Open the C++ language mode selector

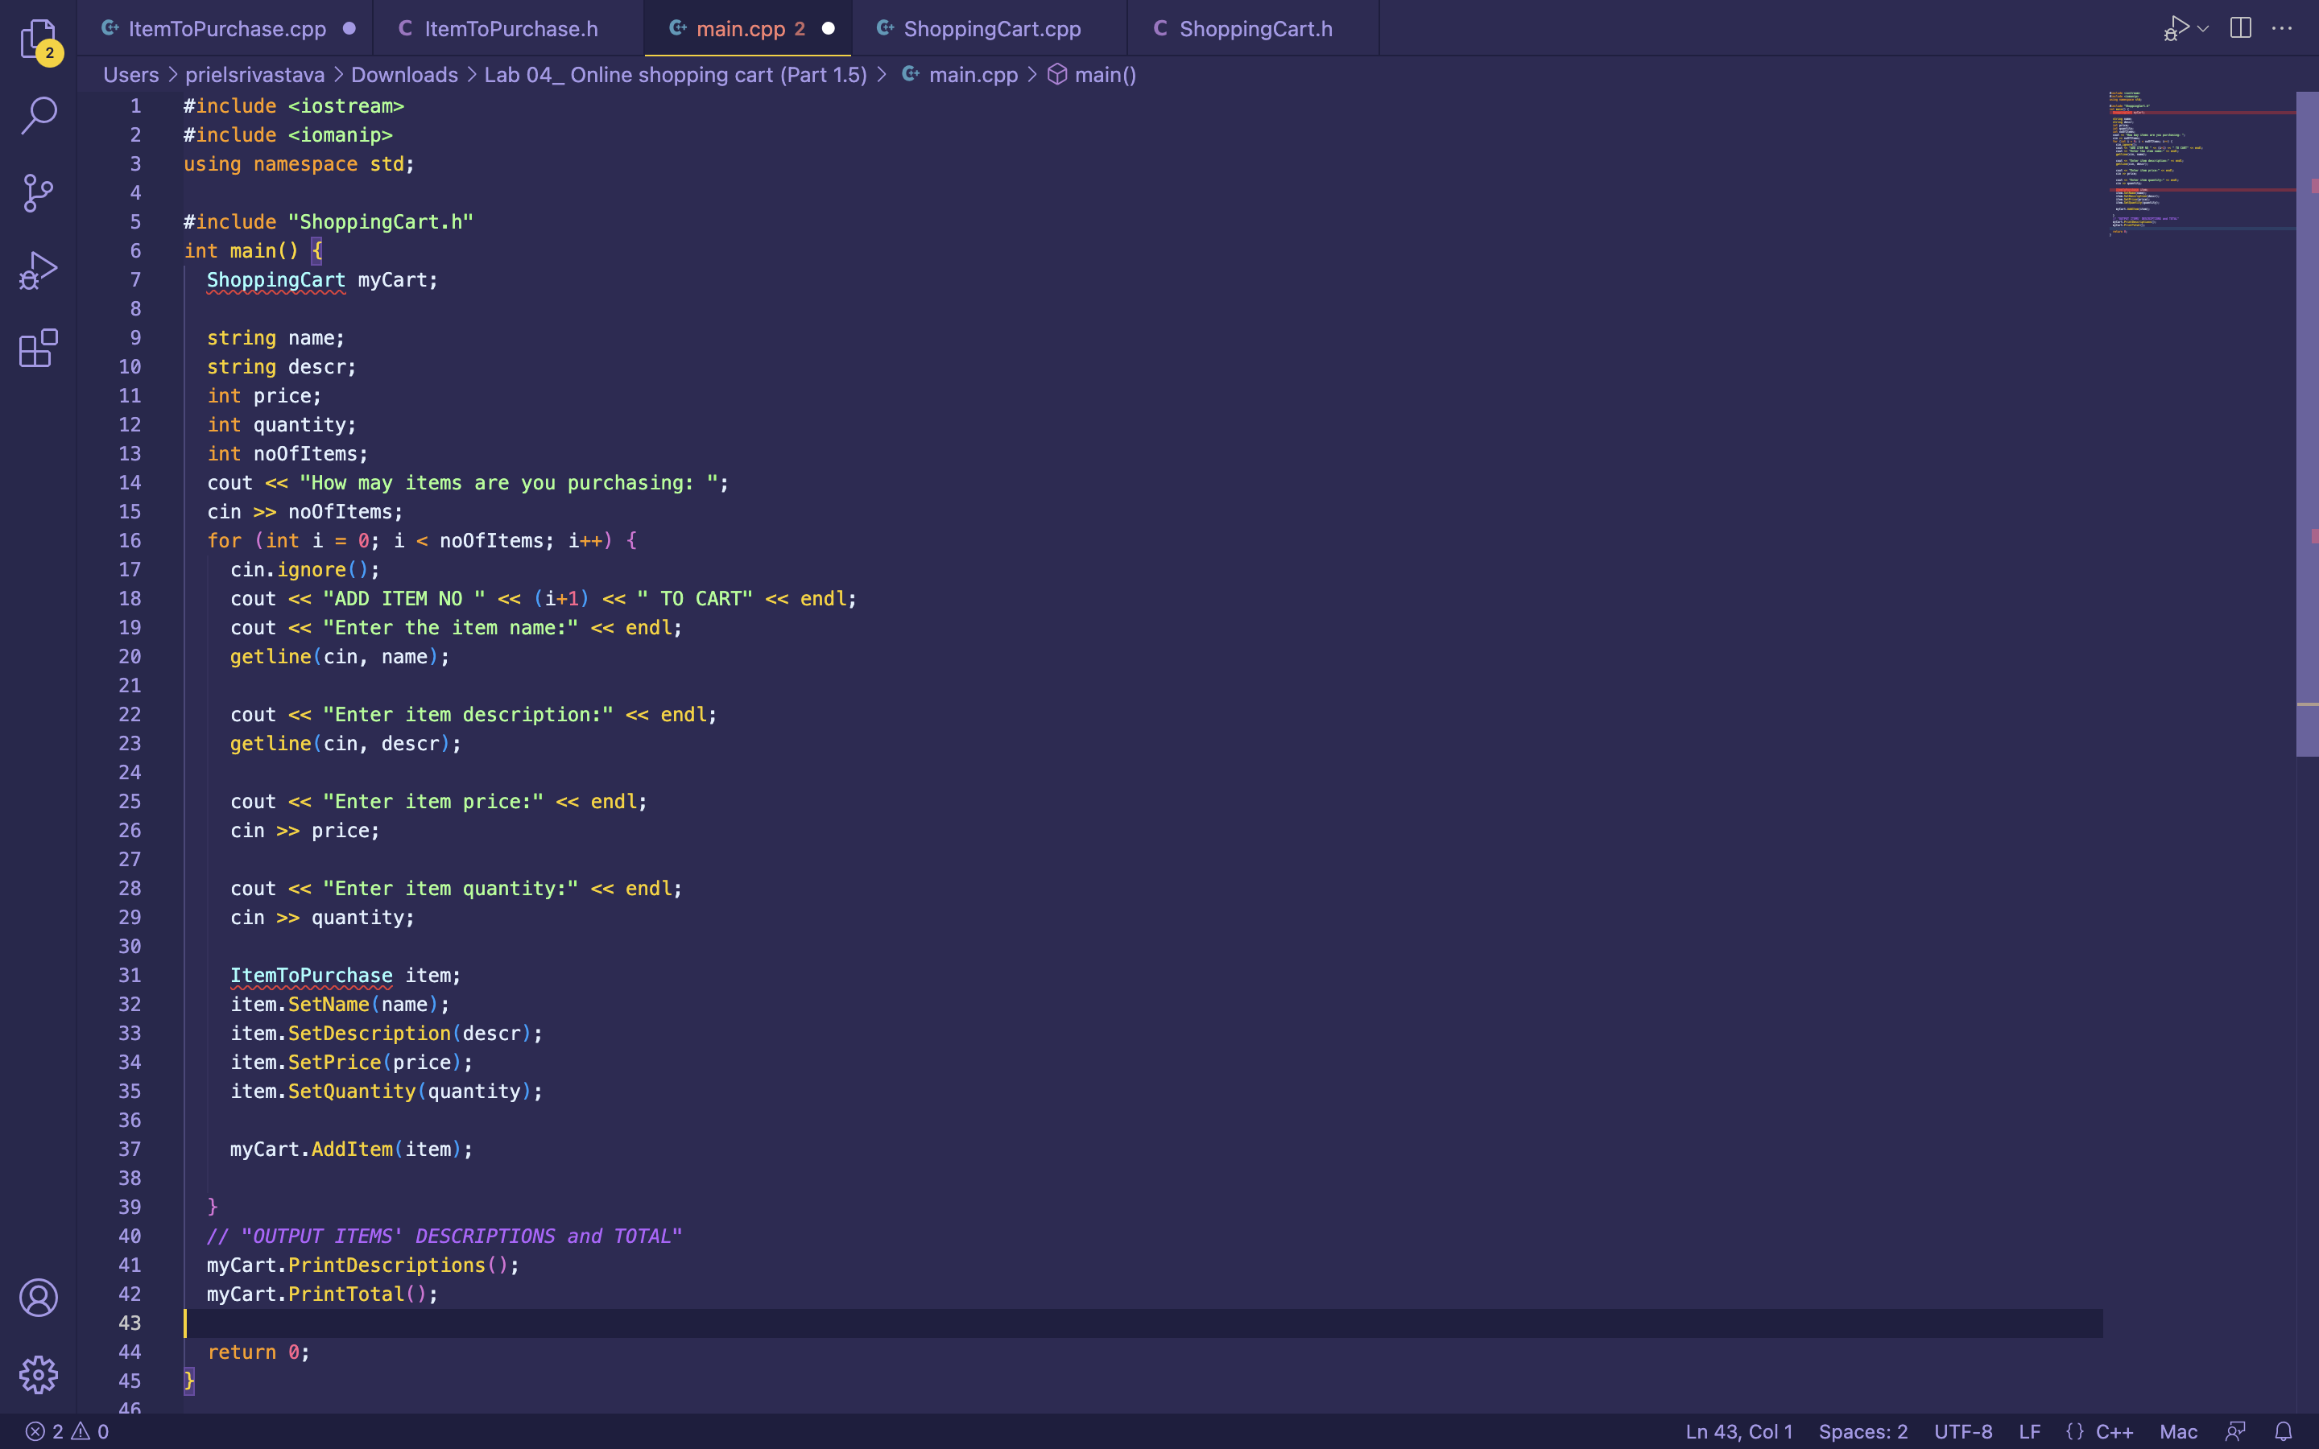click(2113, 1430)
